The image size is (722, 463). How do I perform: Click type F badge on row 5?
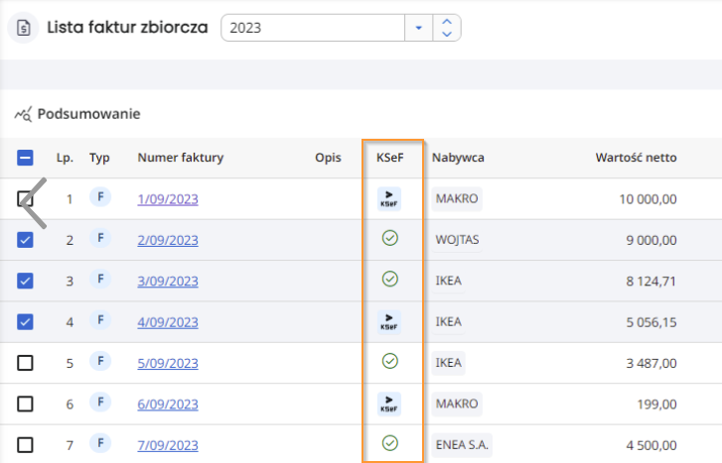(x=100, y=362)
